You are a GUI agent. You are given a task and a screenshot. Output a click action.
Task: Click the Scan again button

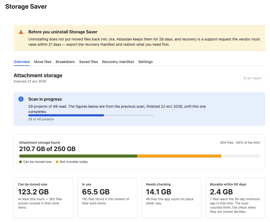pyautogui.click(x=253, y=78)
